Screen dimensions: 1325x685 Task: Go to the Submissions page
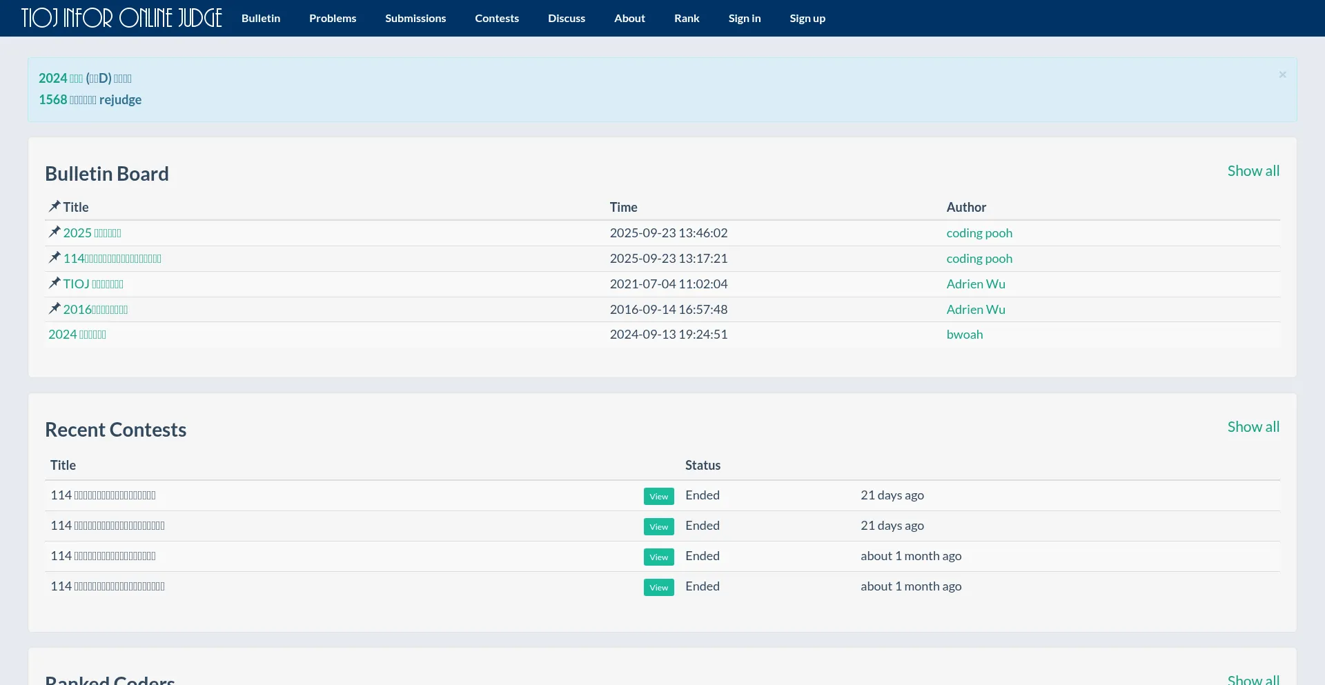click(x=415, y=18)
